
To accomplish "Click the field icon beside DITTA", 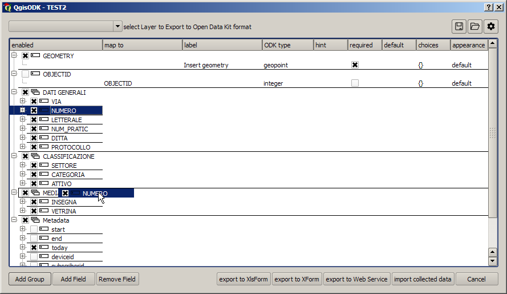I will point(44,138).
